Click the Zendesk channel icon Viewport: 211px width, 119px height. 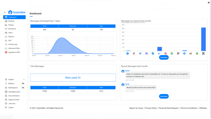click(203, 53)
